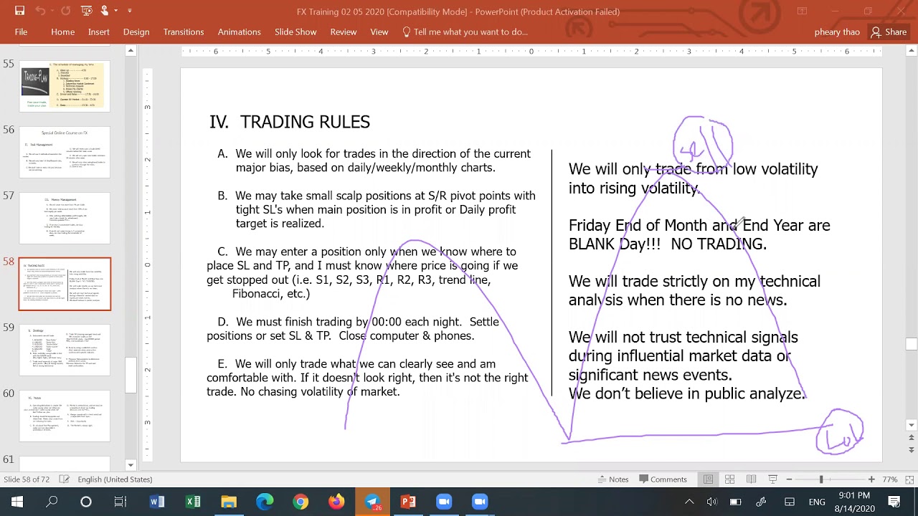The image size is (918, 516).
Task: Click the PowerPoint taskbar icon
Action: tap(408, 502)
